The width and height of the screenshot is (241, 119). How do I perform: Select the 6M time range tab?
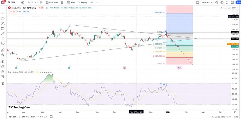(x=28, y=117)
